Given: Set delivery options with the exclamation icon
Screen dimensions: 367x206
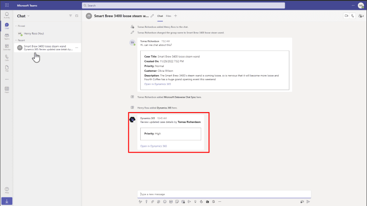Looking at the screenshot, I should [146, 202].
